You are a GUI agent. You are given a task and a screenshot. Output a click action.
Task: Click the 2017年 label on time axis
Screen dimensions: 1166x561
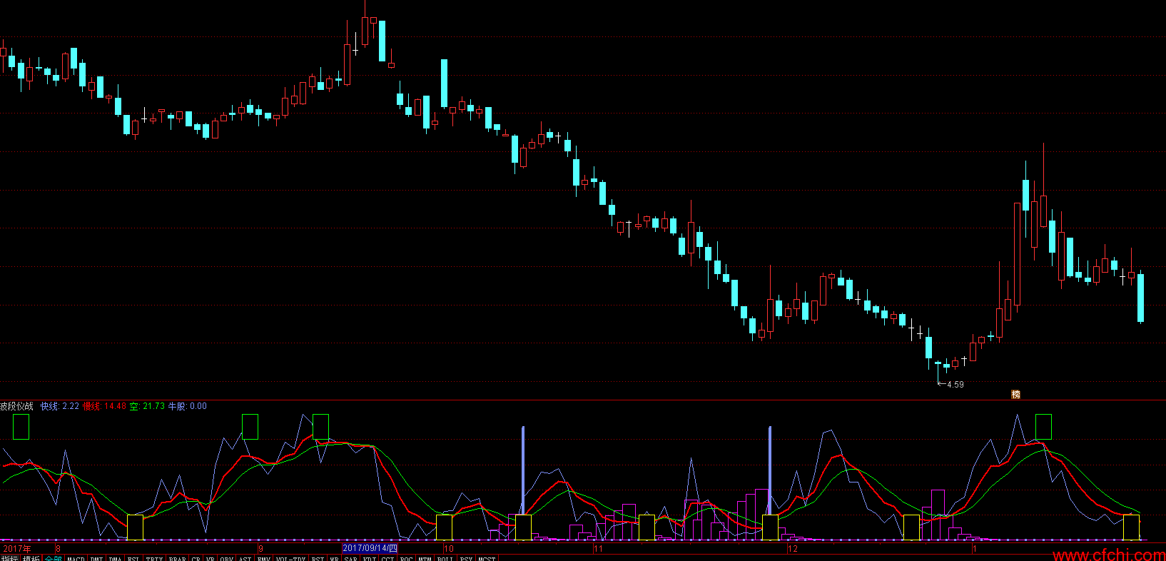click(17, 549)
